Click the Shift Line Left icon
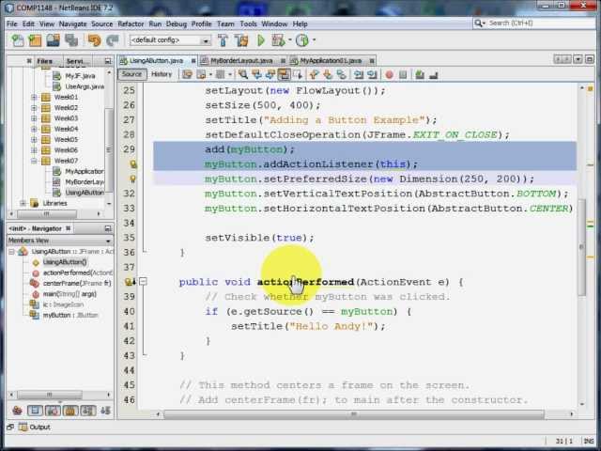The image size is (601, 451). pyautogui.click(x=359, y=74)
